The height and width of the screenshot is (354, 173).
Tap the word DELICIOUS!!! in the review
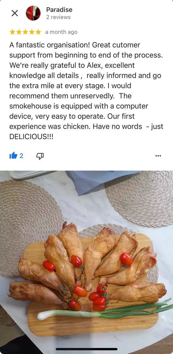coord(31,137)
